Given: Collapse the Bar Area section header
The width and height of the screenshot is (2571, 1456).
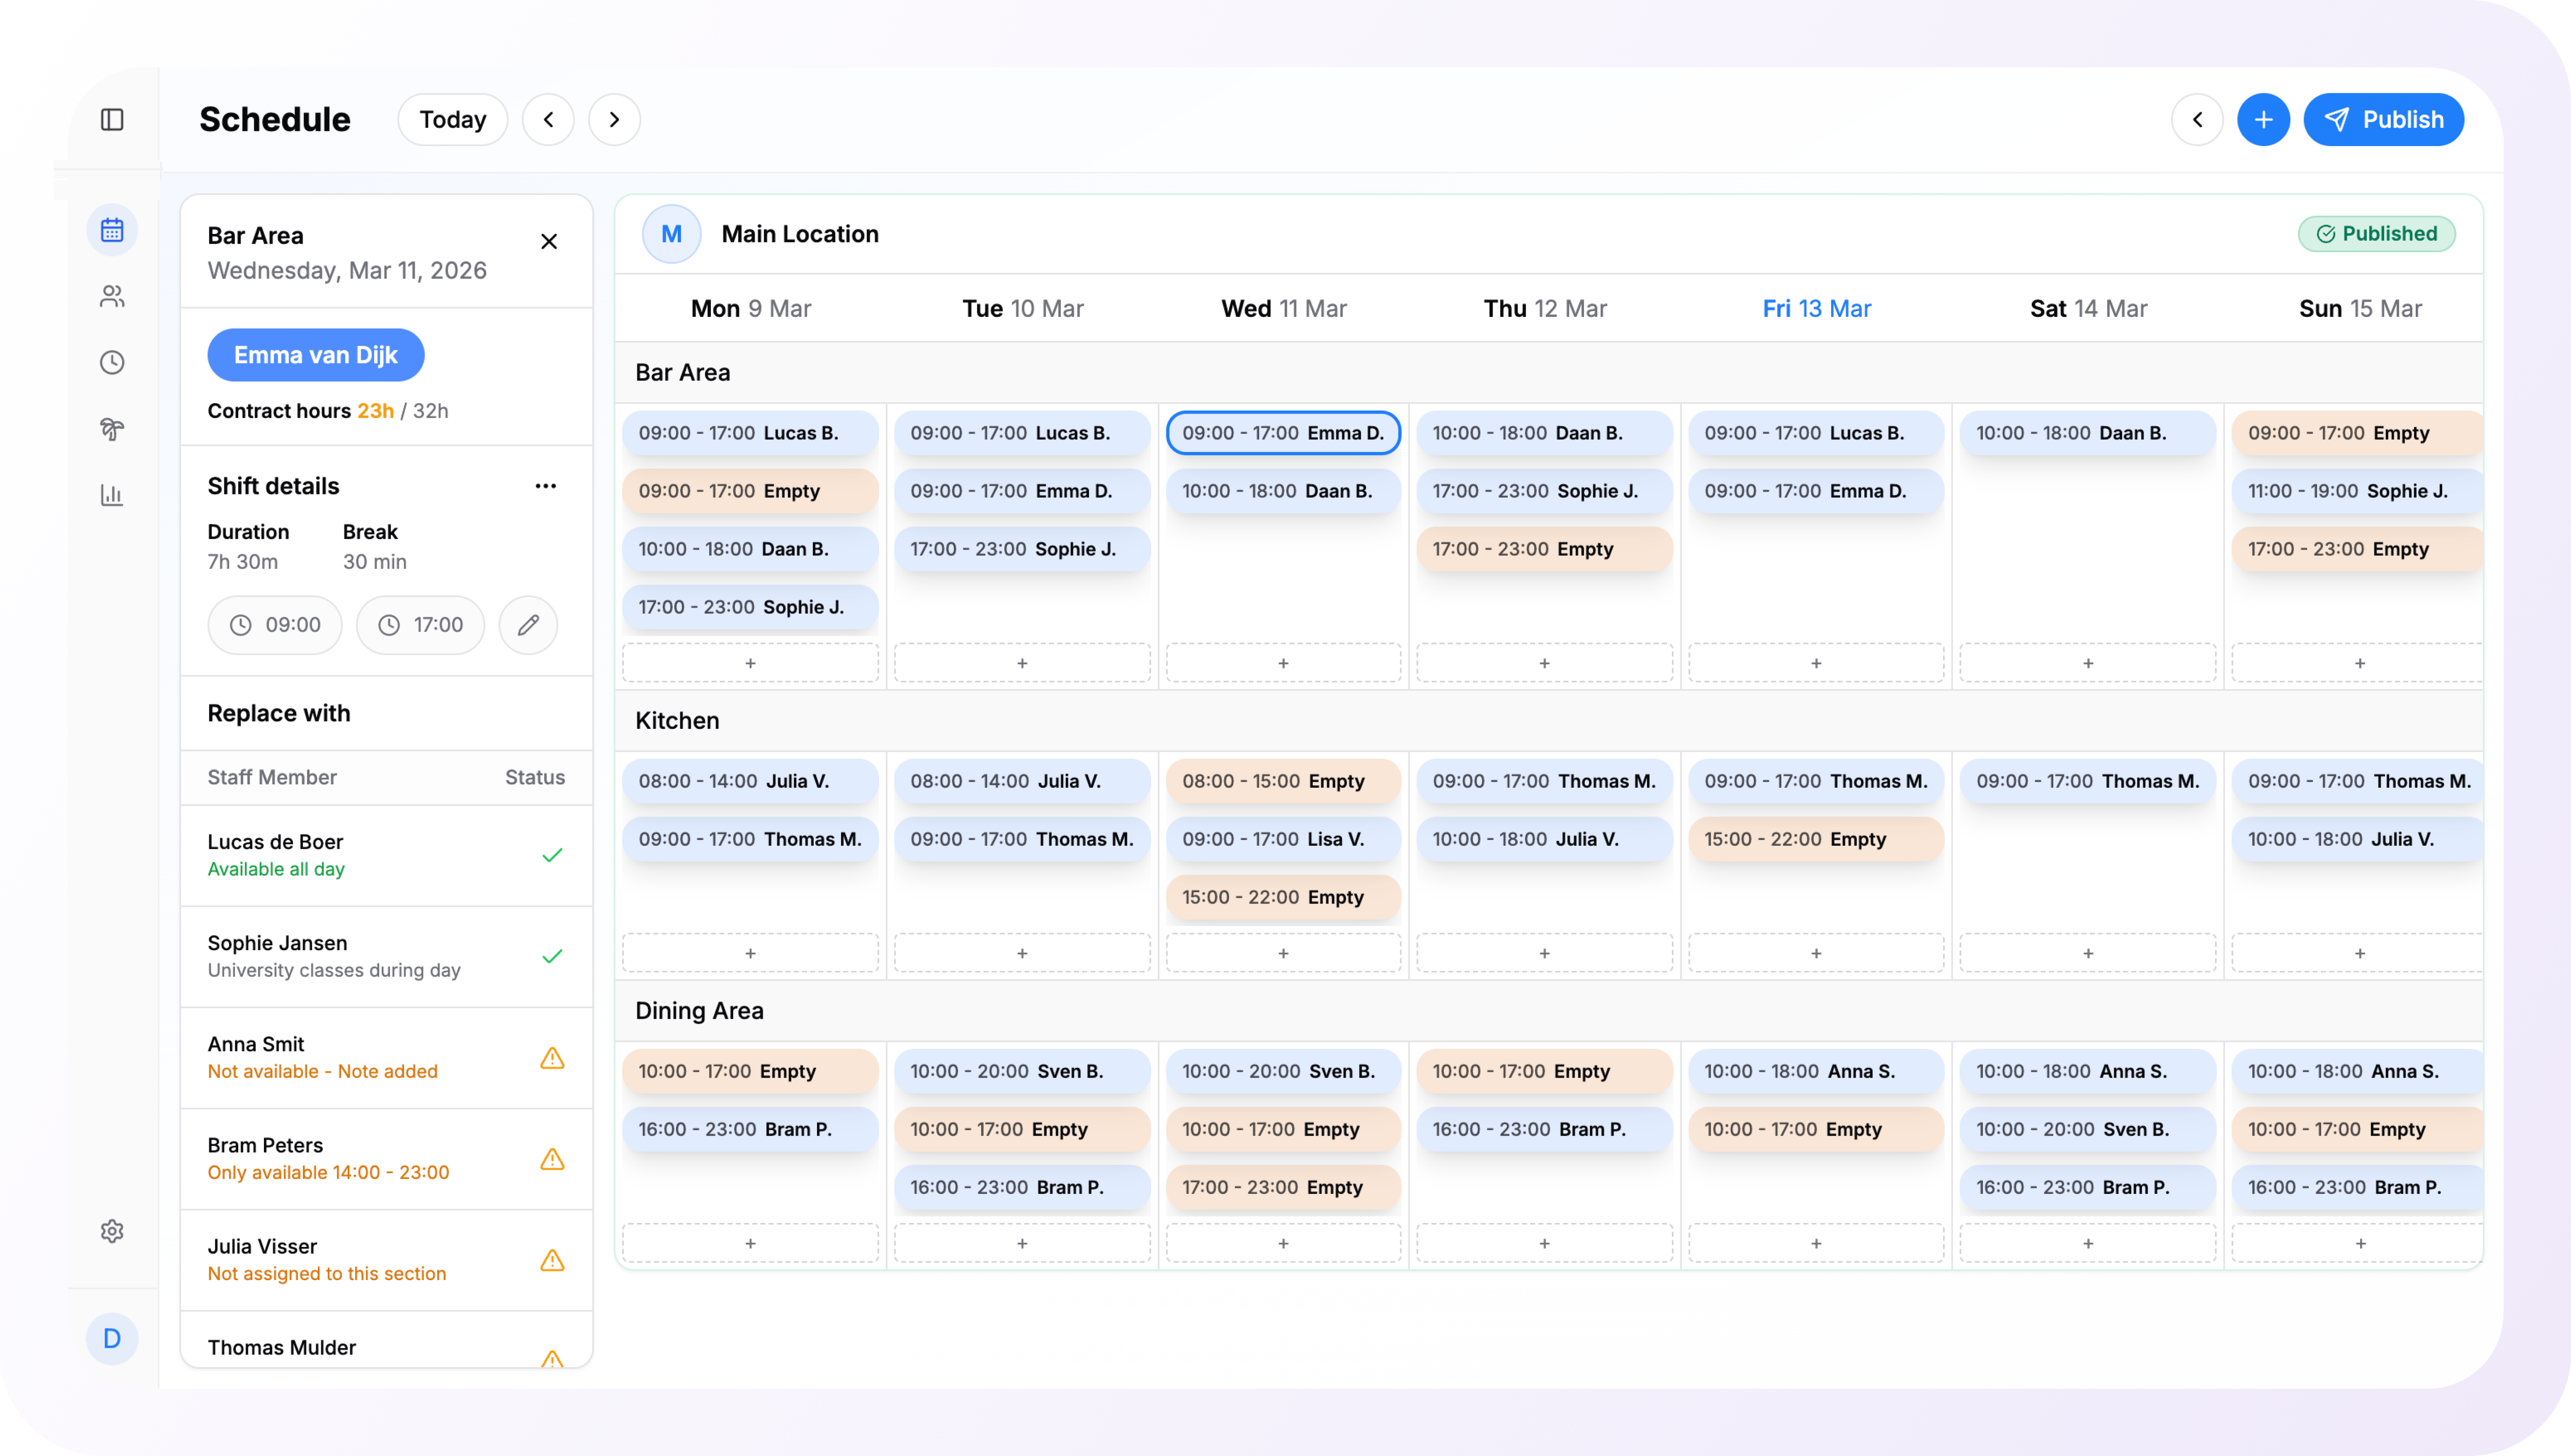Looking at the screenshot, I should [1549, 373].
